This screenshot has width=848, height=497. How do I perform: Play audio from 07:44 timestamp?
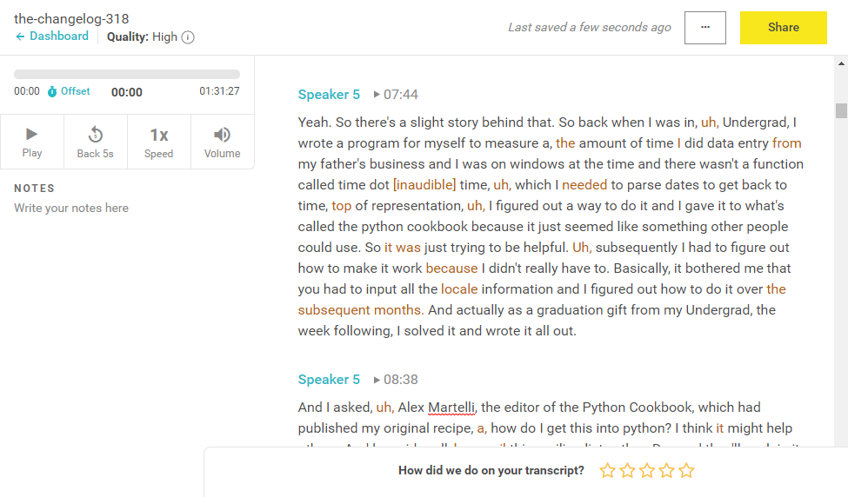click(x=396, y=95)
